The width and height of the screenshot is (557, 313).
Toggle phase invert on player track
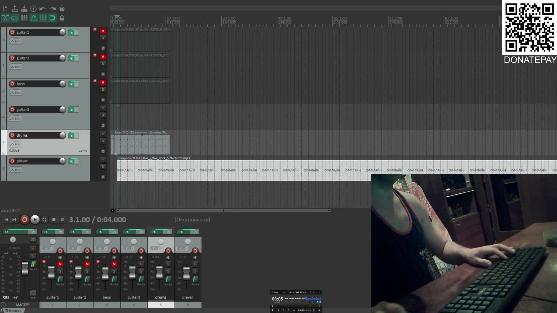point(103,177)
